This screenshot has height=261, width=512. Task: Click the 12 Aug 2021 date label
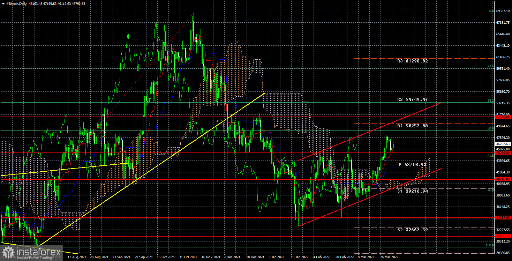[x=77, y=257]
